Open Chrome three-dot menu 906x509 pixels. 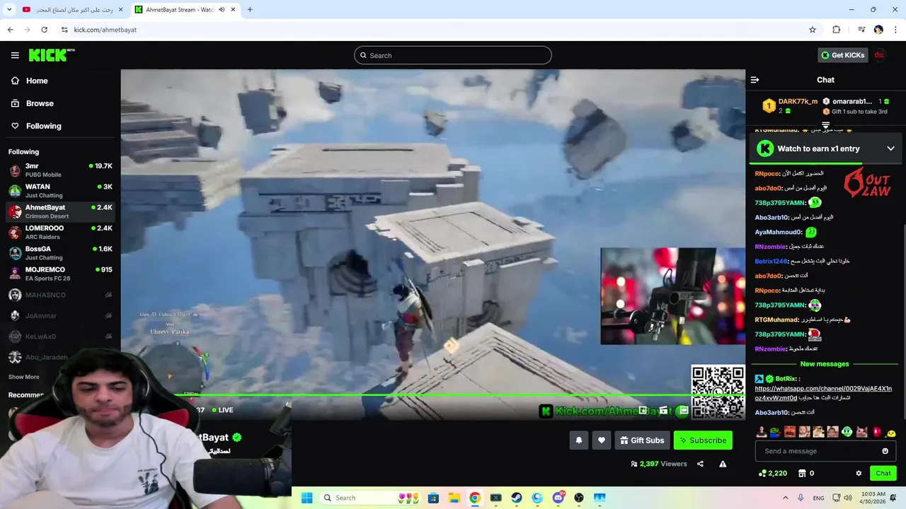[x=895, y=30]
